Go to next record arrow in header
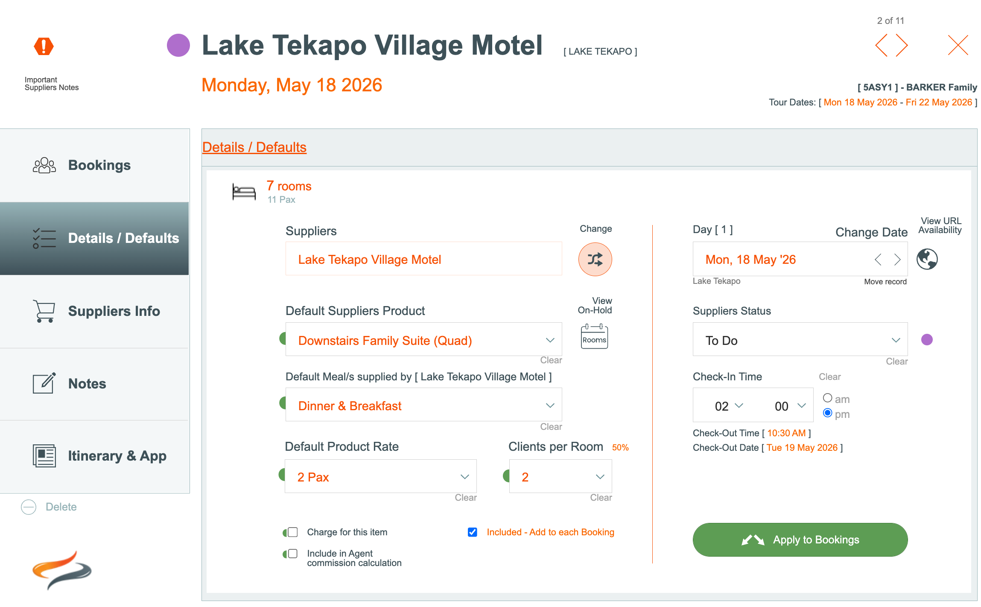981x607 pixels. tap(902, 45)
